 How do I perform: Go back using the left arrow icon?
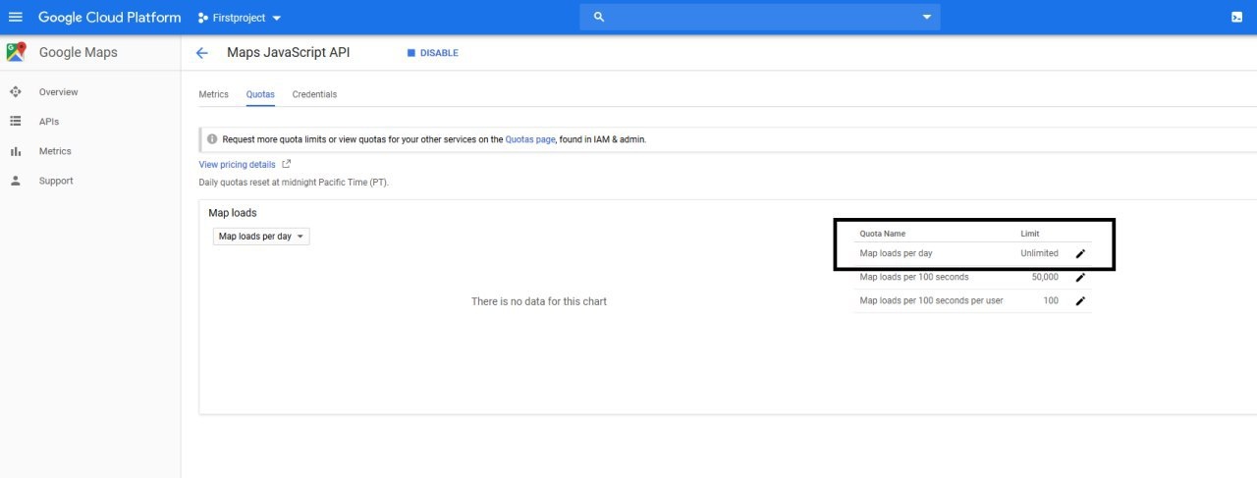[x=202, y=53]
